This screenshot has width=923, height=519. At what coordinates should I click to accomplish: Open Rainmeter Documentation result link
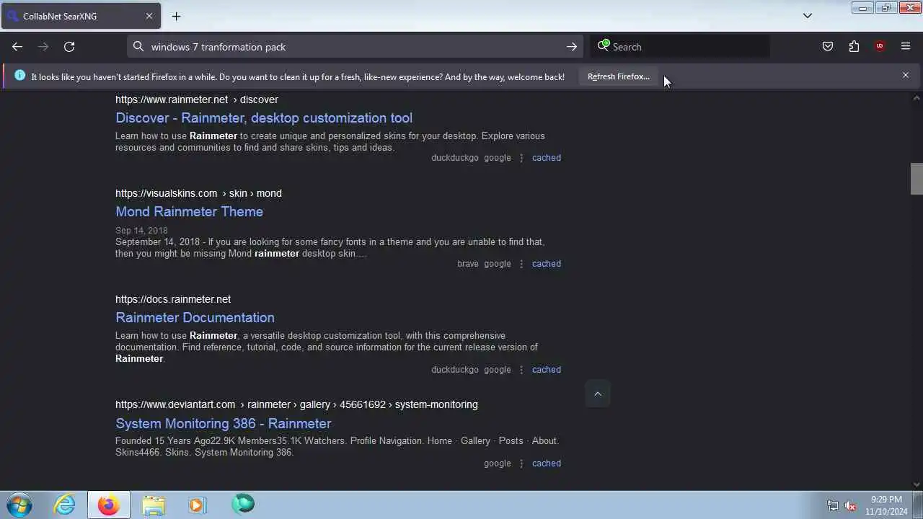(x=195, y=317)
